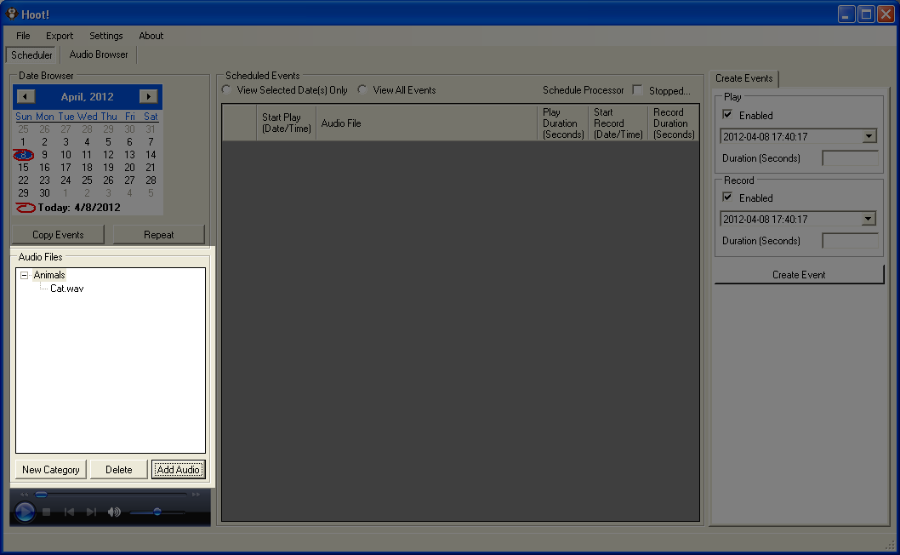The image size is (900, 555).
Task: Click the Record Duration (Seconds) field
Action: click(850, 241)
